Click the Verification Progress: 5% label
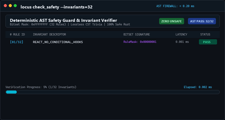225x120 pixels. pos(41,87)
